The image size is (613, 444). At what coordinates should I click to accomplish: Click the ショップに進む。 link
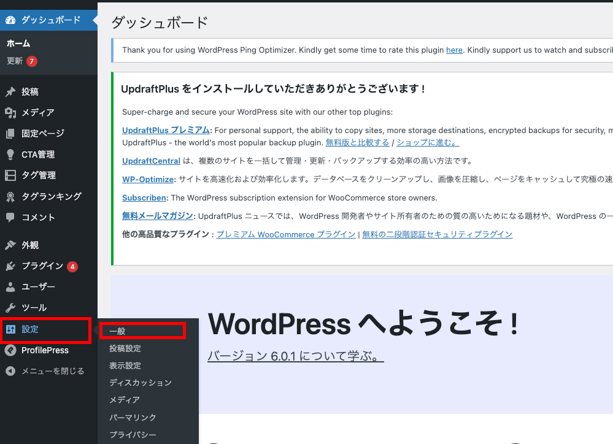click(x=428, y=143)
